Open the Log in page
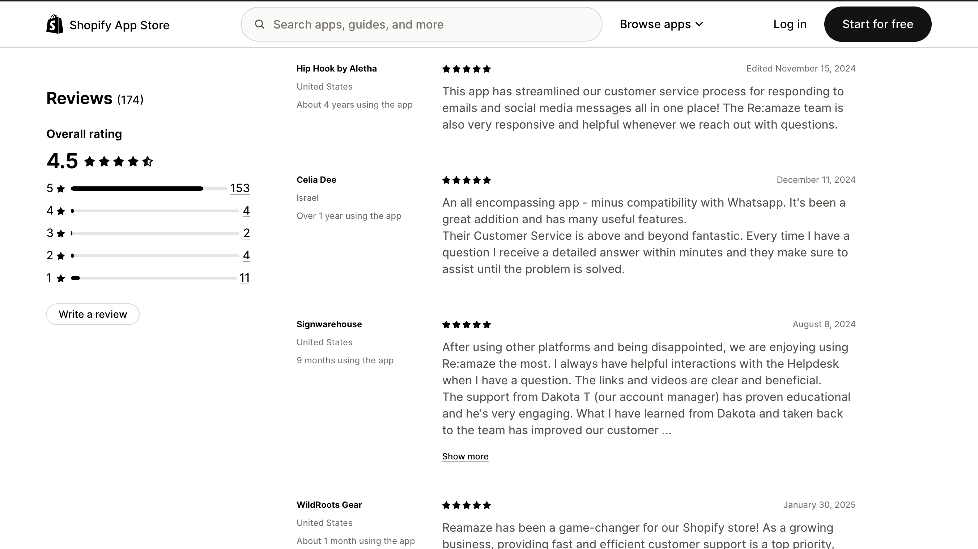Viewport: 978px width, 549px height. (790, 24)
